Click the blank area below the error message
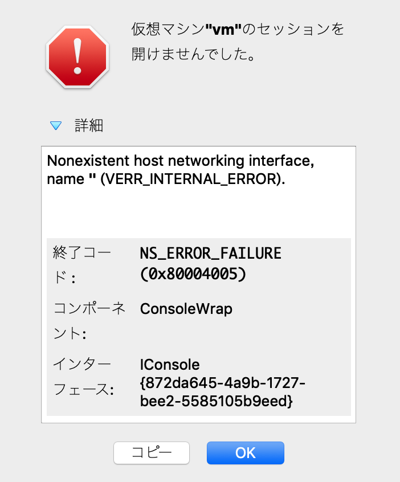400x482 pixels. pyautogui.click(x=199, y=212)
